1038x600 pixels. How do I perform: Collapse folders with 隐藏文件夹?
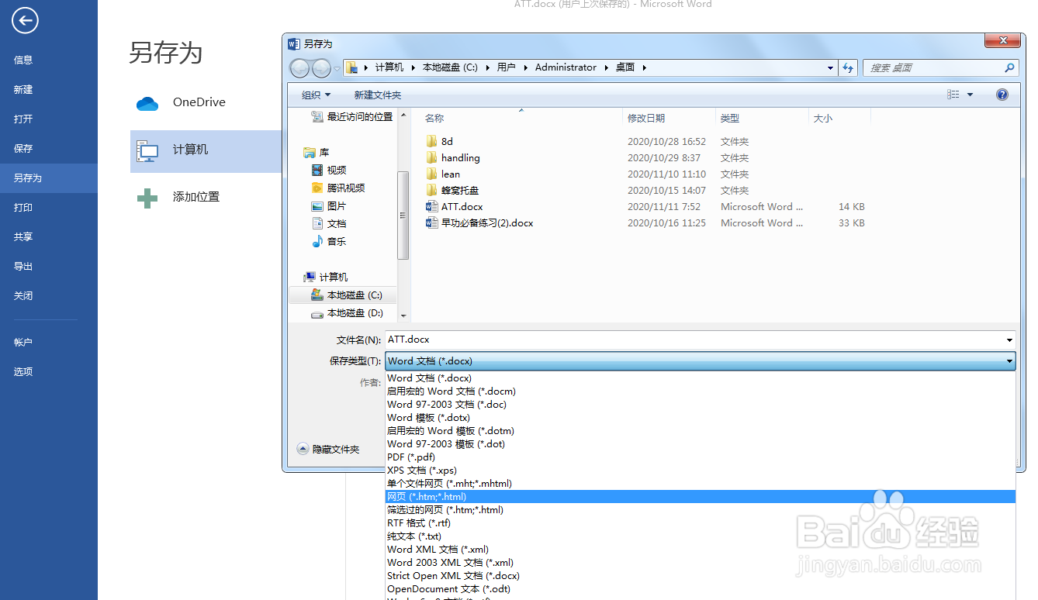[328, 449]
